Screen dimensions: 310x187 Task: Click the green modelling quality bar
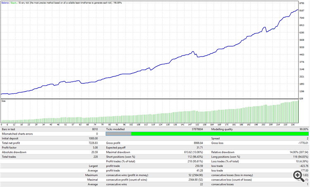click(219, 134)
